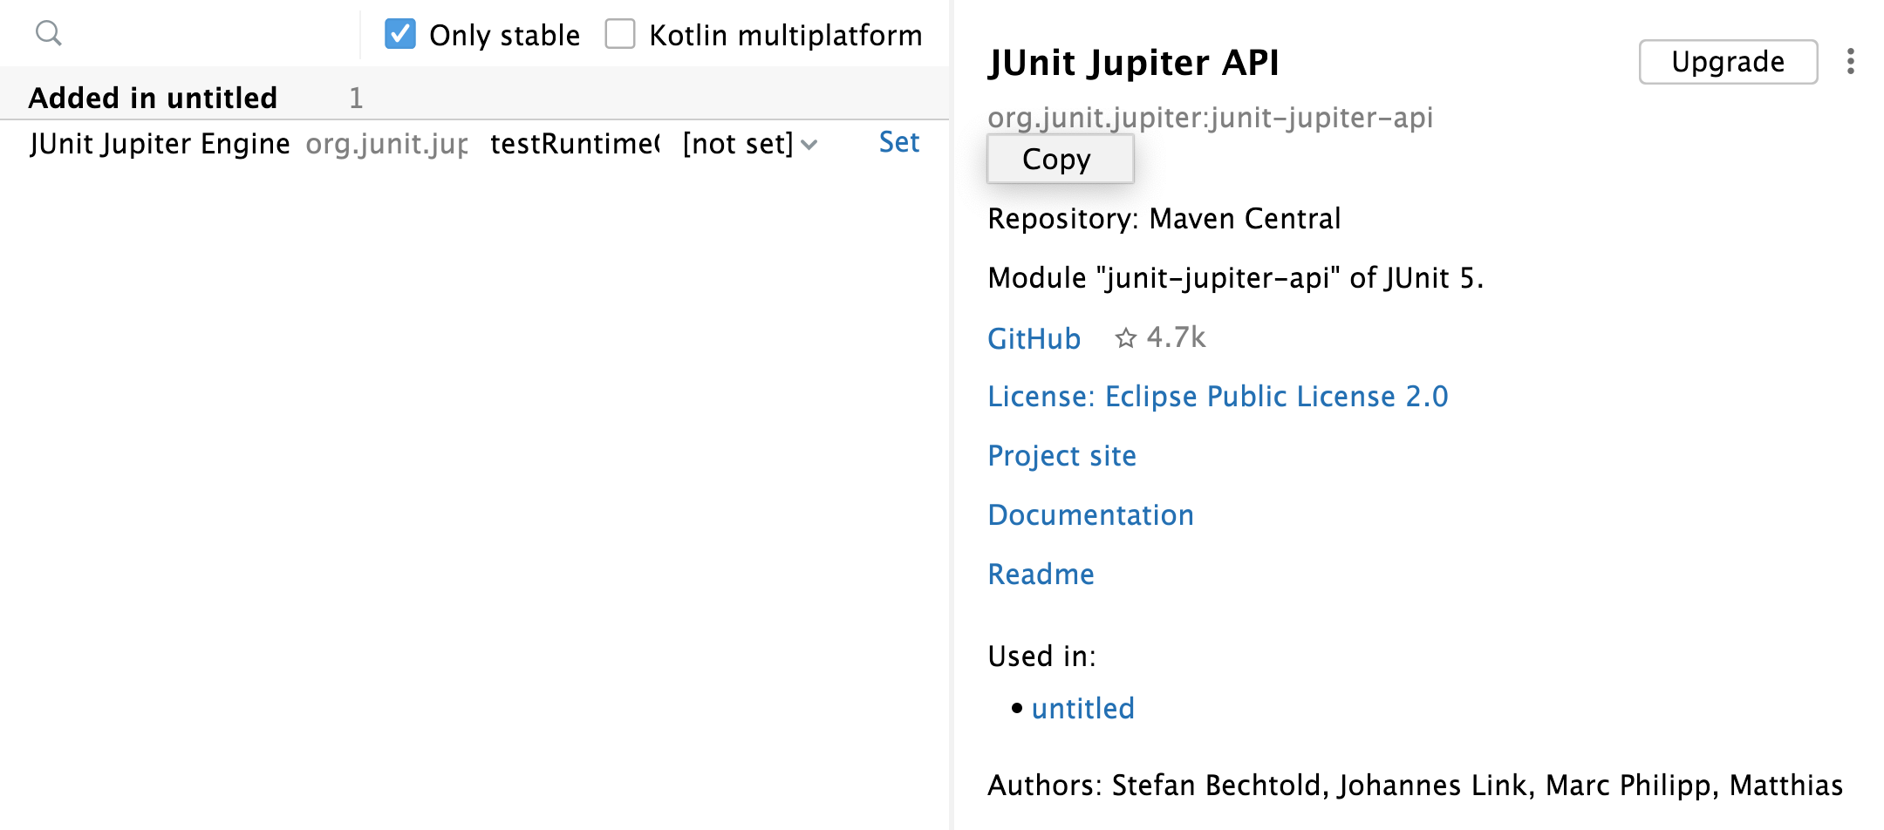Open the Eclipse Public License 2.0 link

(1218, 397)
